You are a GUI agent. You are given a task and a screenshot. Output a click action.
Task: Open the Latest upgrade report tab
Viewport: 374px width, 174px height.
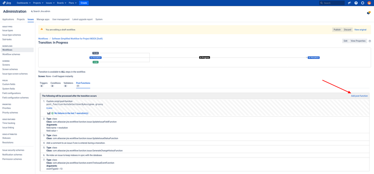82,19
